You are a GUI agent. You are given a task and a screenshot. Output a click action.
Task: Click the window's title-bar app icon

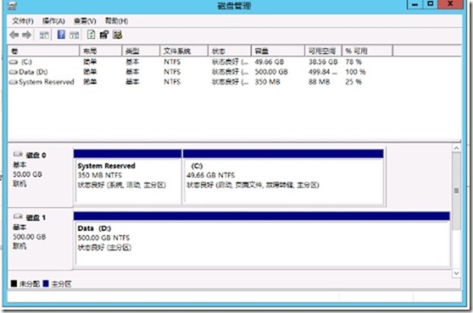[x=12, y=6]
